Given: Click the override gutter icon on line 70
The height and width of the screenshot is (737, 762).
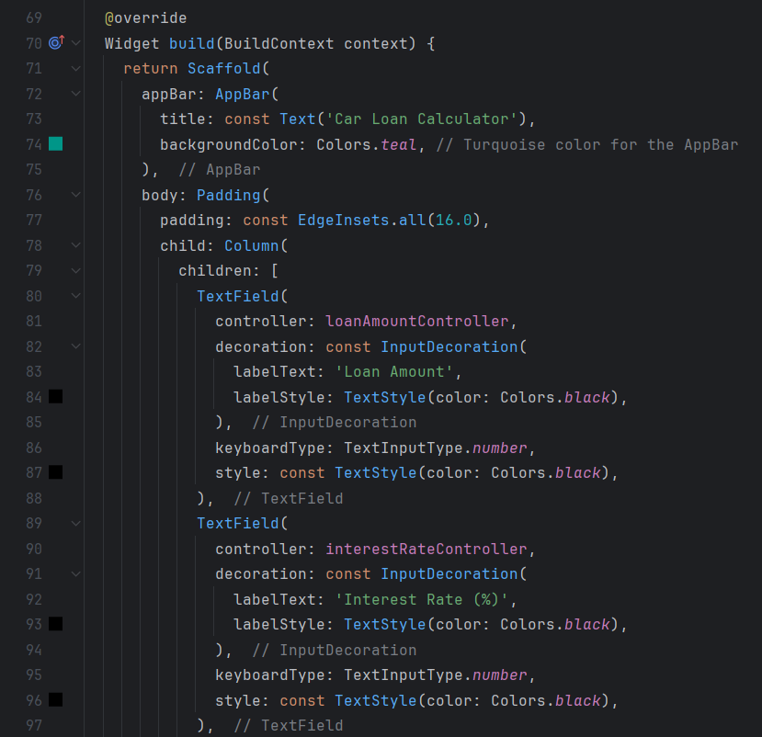Looking at the screenshot, I should pos(56,43).
